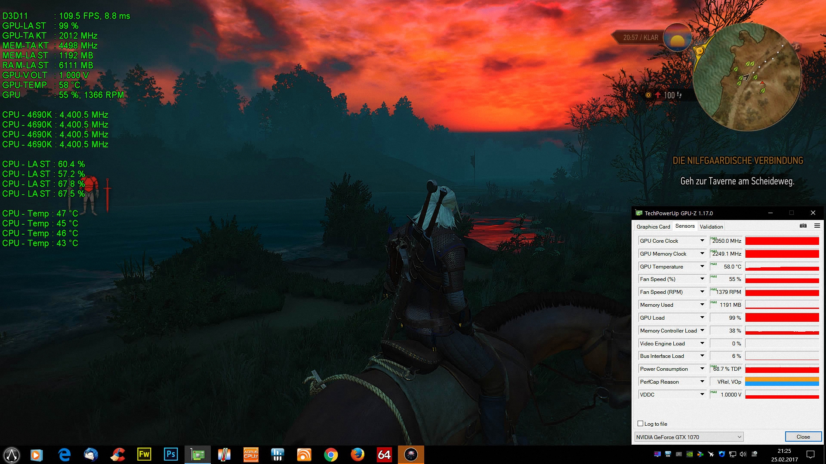The width and height of the screenshot is (826, 464).
Task: Enable the Log to file checkbox
Action: (x=640, y=424)
